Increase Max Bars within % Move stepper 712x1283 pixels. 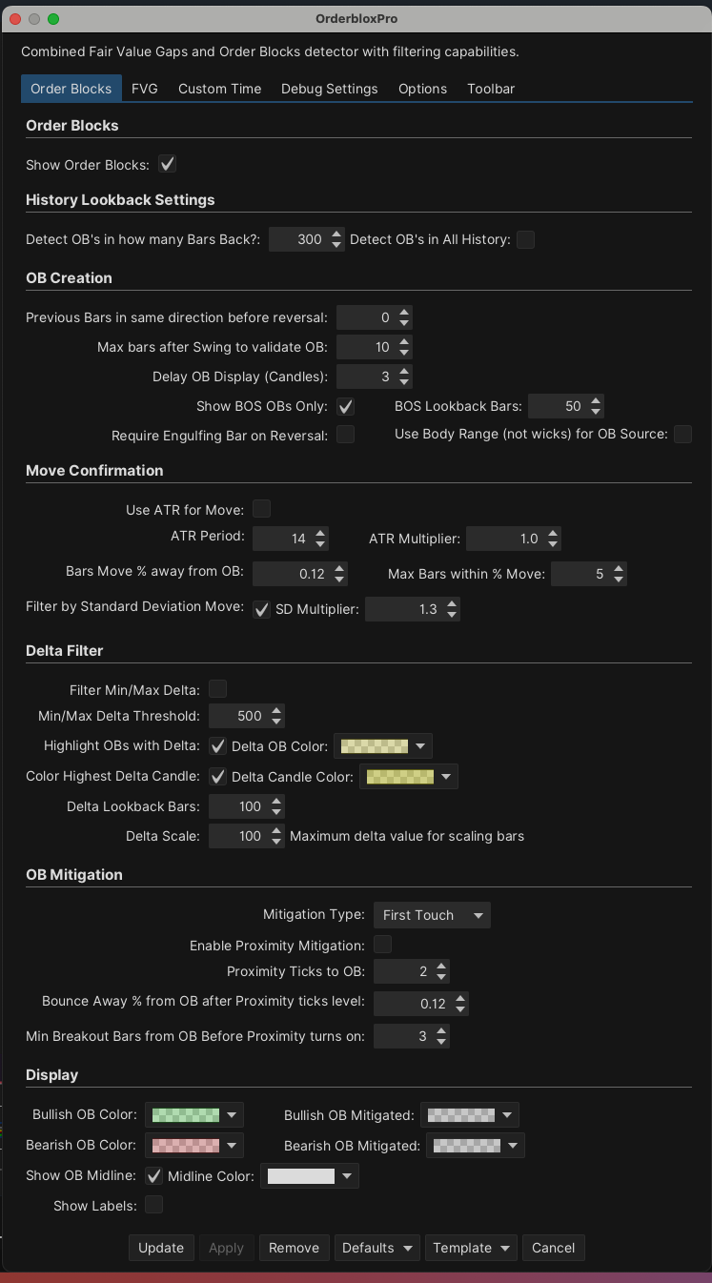point(619,569)
